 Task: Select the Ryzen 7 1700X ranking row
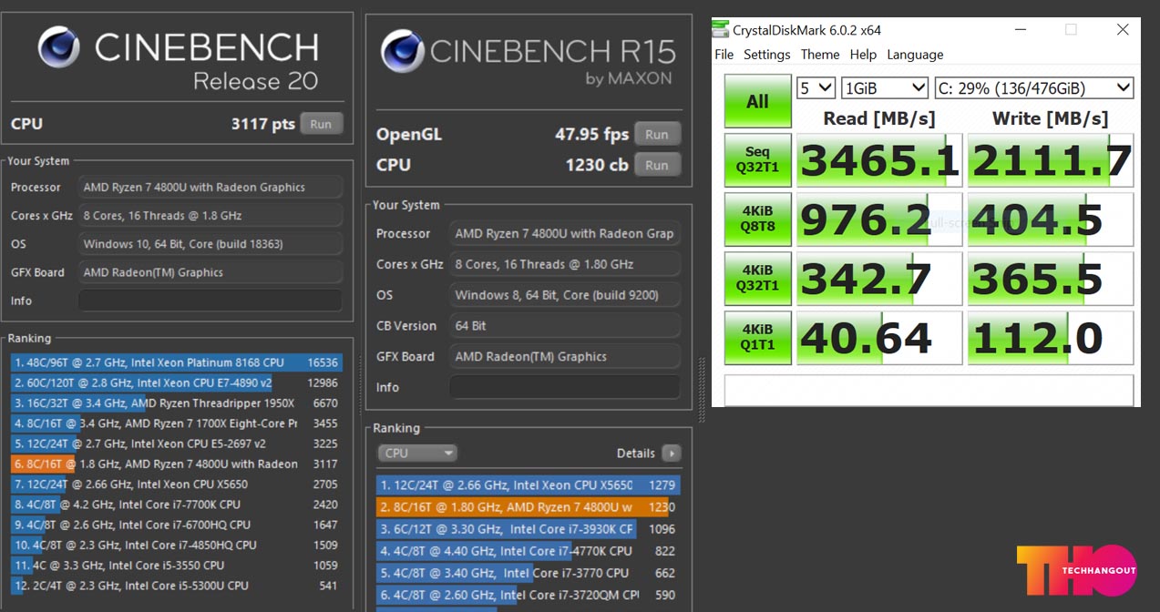[x=177, y=423]
